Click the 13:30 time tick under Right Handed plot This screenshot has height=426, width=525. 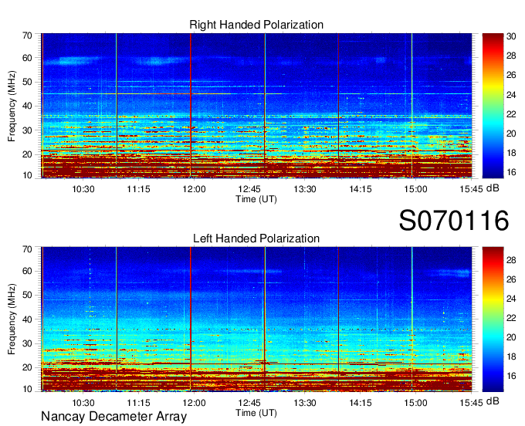click(x=305, y=189)
